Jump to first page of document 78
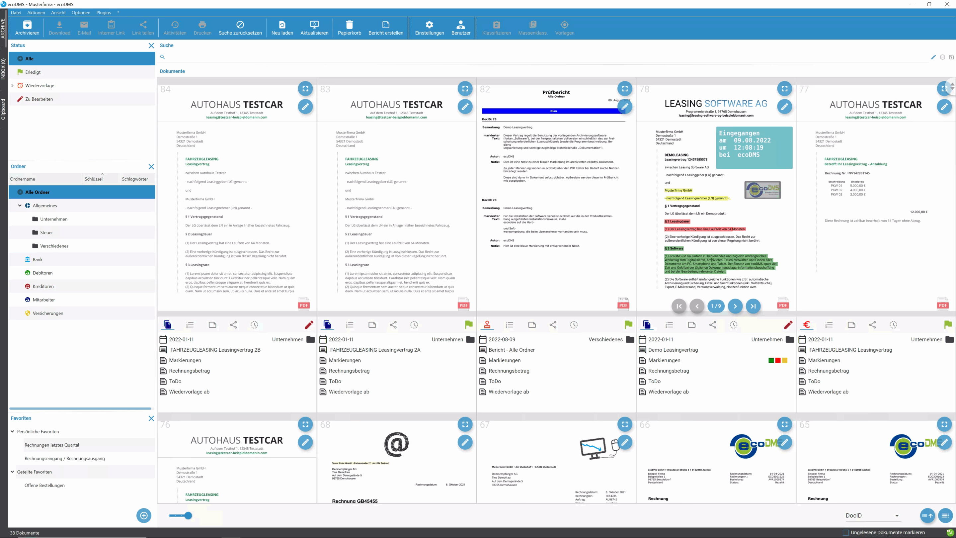The width and height of the screenshot is (956, 538). click(679, 306)
